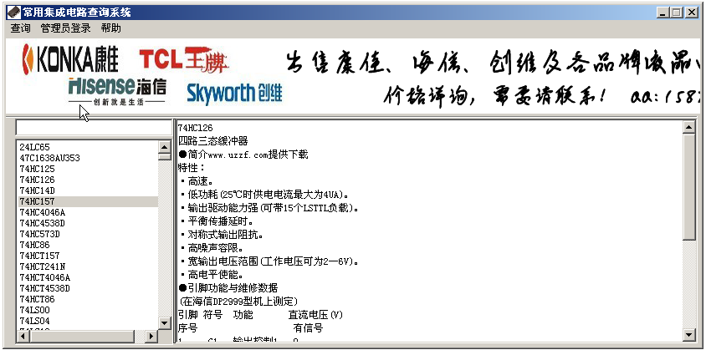Click the detail pane vertical scrollbar thumb
This screenshot has height=350, width=706.
(x=689, y=187)
